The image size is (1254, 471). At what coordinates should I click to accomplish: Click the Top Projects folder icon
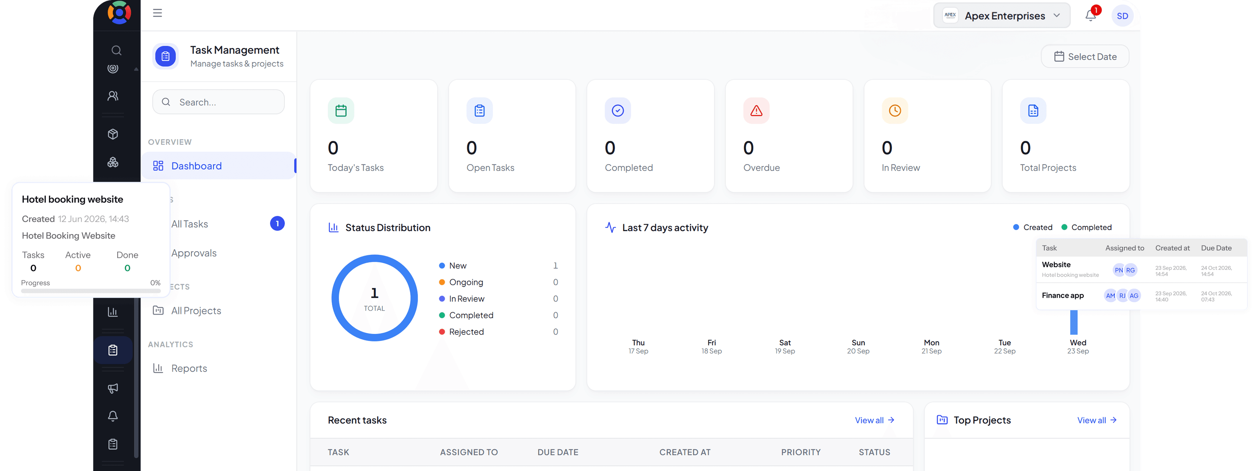[x=942, y=420]
